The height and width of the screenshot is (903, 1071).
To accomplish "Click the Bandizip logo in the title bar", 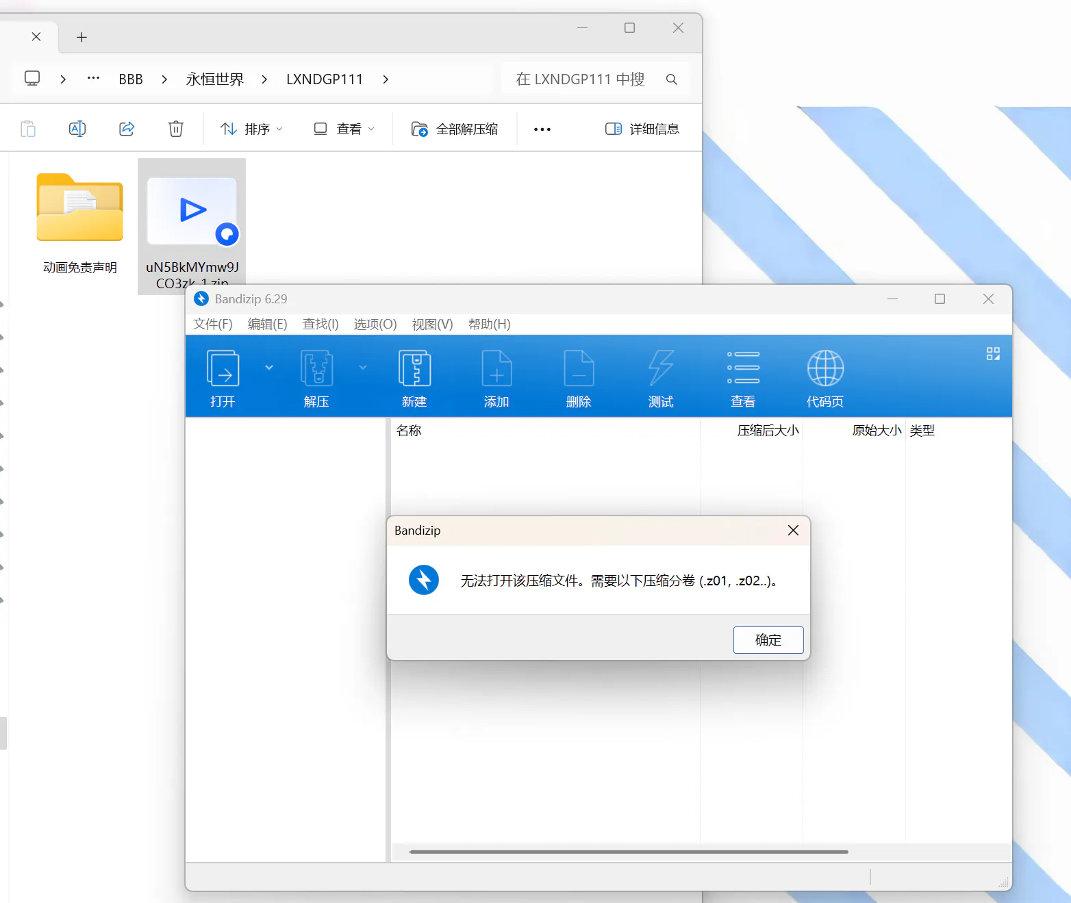I will (201, 298).
